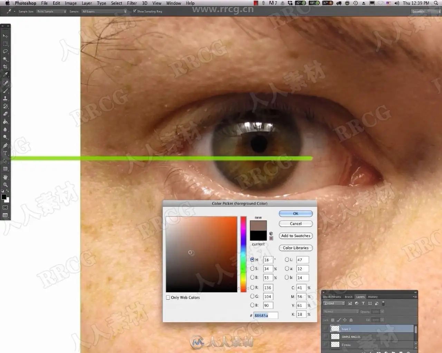Filter layers by adjustment layers icon
This screenshot has height=353, width=442.
pyautogui.click(x=356, y=303)
